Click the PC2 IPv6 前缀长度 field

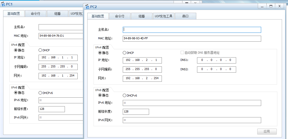pos(136,112)
